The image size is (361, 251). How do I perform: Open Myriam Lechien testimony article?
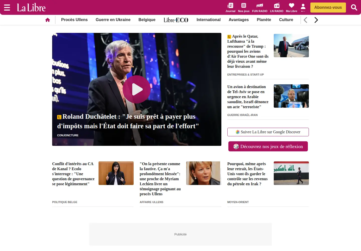coord(160,179)
